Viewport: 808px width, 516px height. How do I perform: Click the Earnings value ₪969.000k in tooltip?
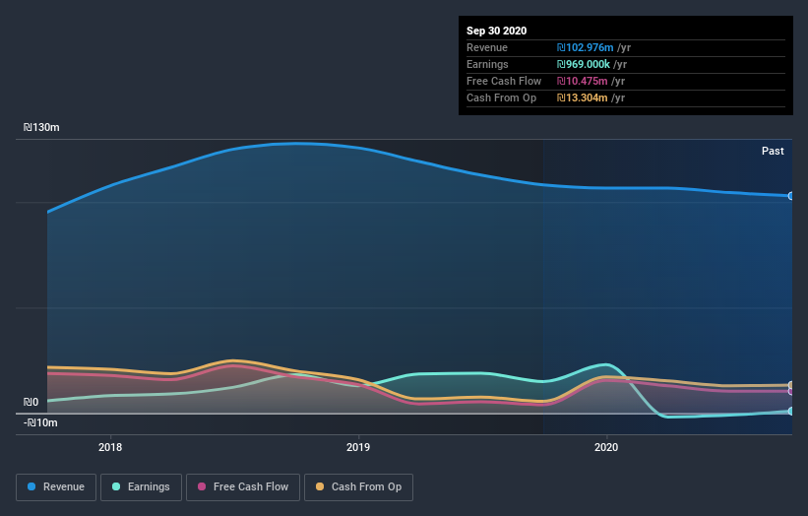pyautogui.click(x=584, y=64)
